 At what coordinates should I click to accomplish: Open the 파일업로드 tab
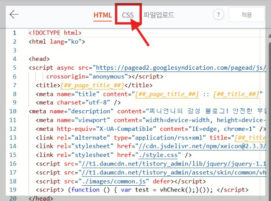pos(159,15)
